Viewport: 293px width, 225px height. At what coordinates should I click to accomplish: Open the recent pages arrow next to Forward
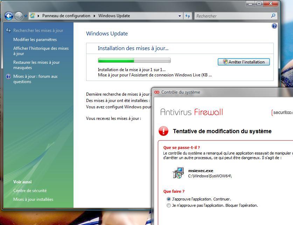(x=26, y=16)
